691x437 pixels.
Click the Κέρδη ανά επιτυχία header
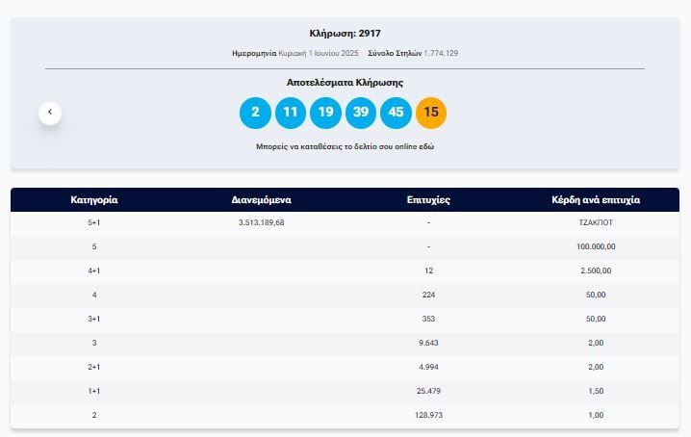(x=596, y=200)
